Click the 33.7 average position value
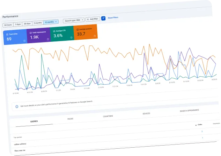 pyautogui.click(x=81, y=34)
